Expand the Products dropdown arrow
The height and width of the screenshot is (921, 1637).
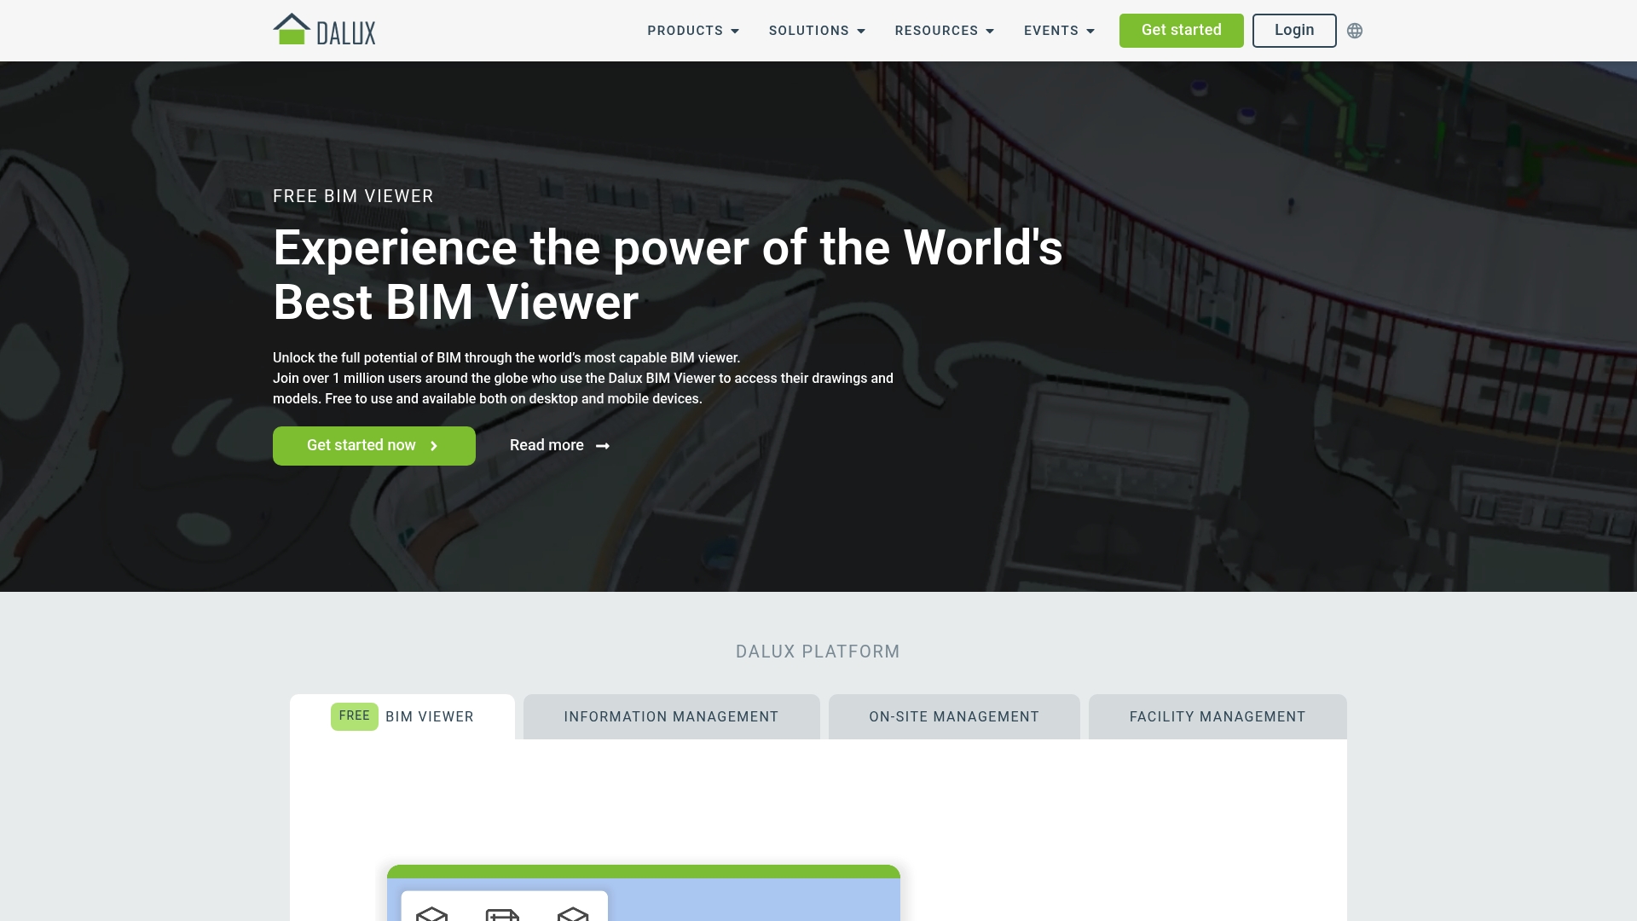point(735,32)
